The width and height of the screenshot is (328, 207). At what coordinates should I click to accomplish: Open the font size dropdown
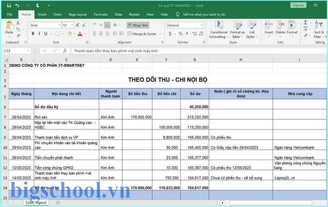[x=72, y=25]
